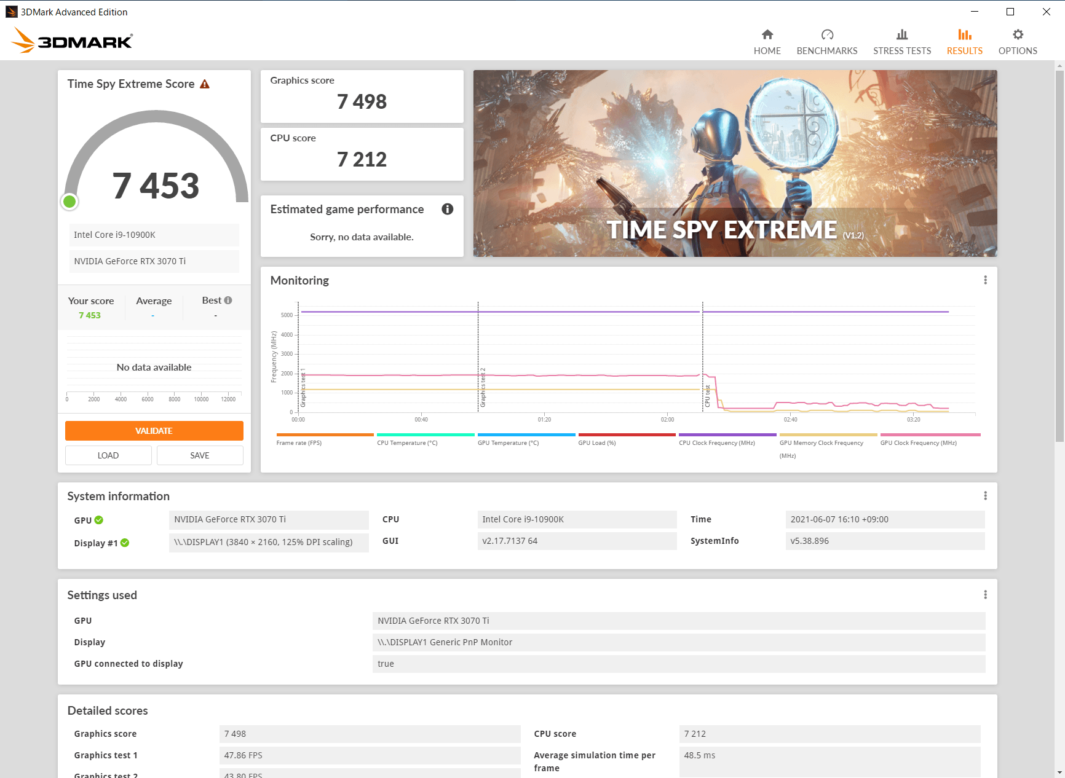Open the System information three-dot menu
Screen dimensions: 1065x778
point(985,496)
